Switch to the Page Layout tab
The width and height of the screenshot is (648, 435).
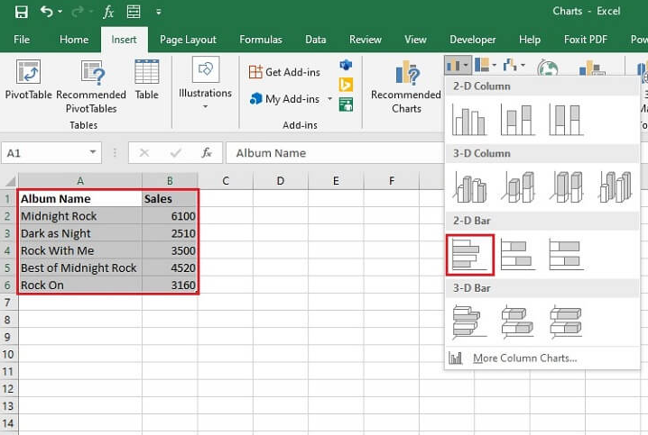tap(188, 40)
